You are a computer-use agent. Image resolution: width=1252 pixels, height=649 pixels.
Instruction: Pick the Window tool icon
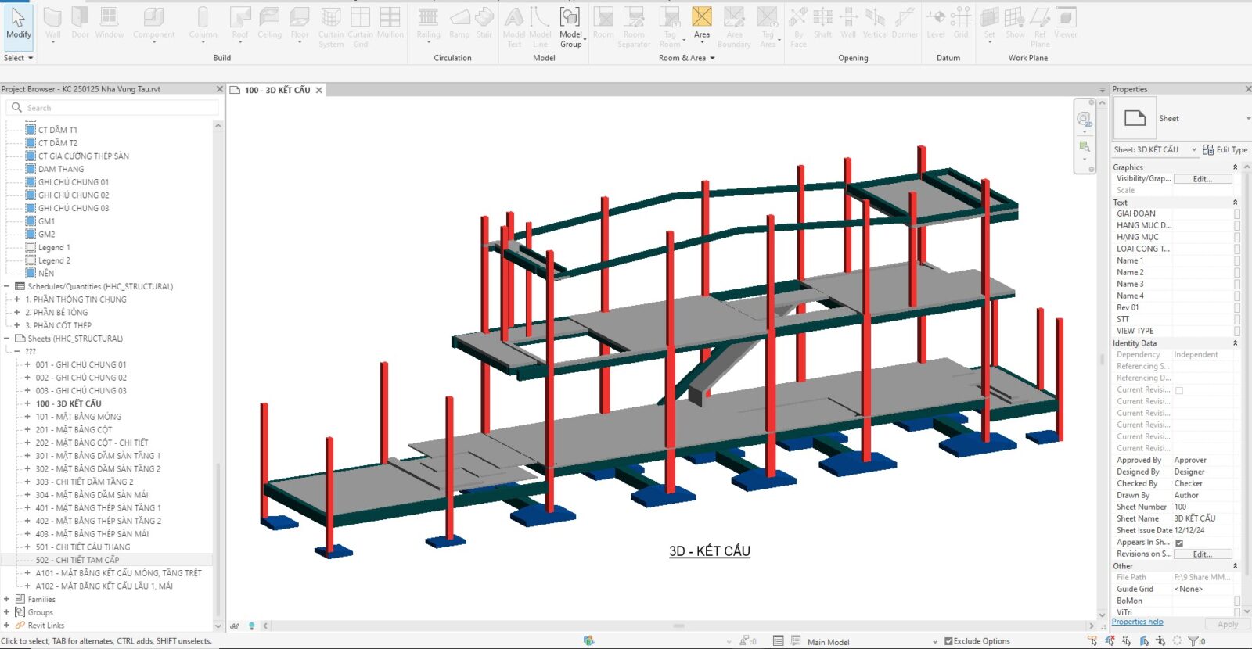click(x=110, y=23)
